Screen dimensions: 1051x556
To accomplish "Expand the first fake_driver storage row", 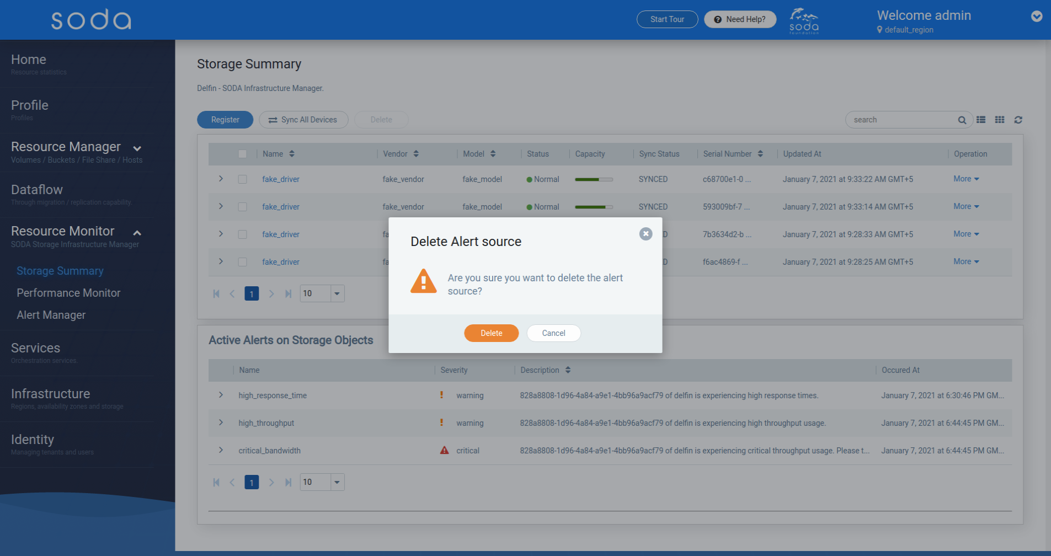I will [x=221, y=179].
